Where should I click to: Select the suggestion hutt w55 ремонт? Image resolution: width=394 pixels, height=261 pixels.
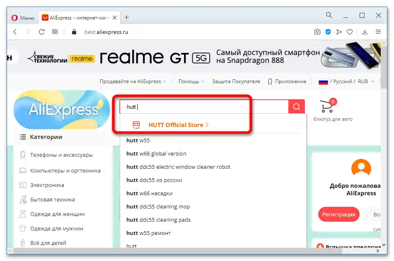148,233
